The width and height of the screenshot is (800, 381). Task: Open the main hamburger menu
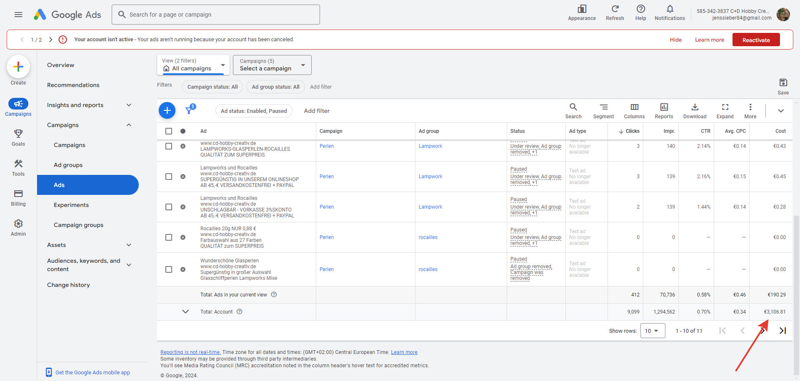point(18,15)
